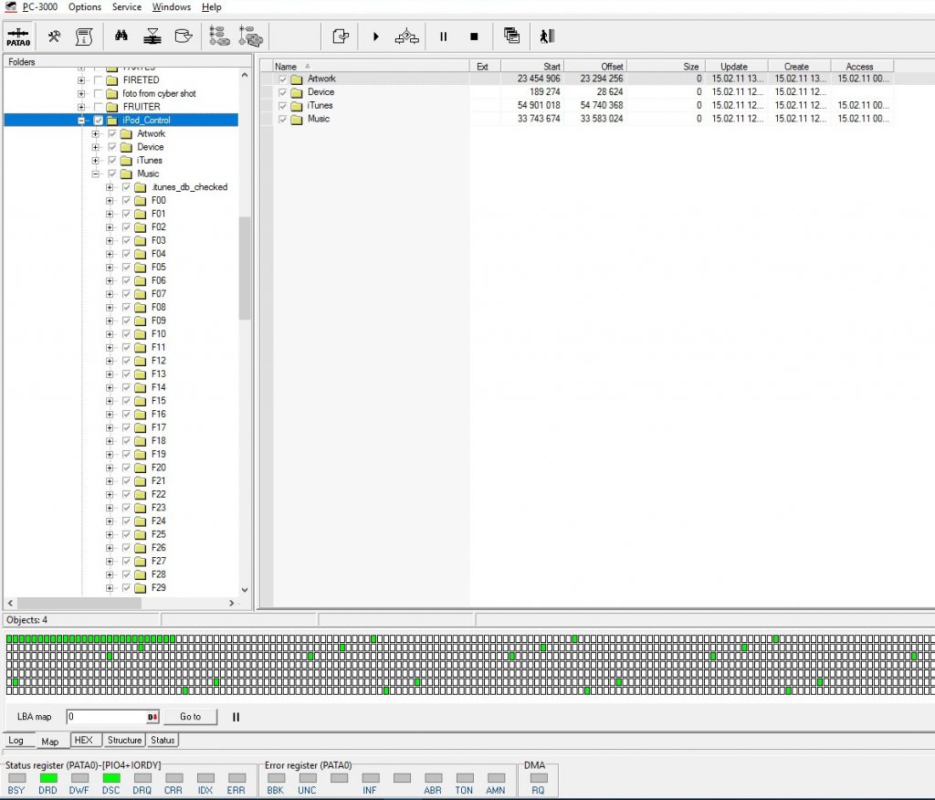Click the Go to button

190,717
